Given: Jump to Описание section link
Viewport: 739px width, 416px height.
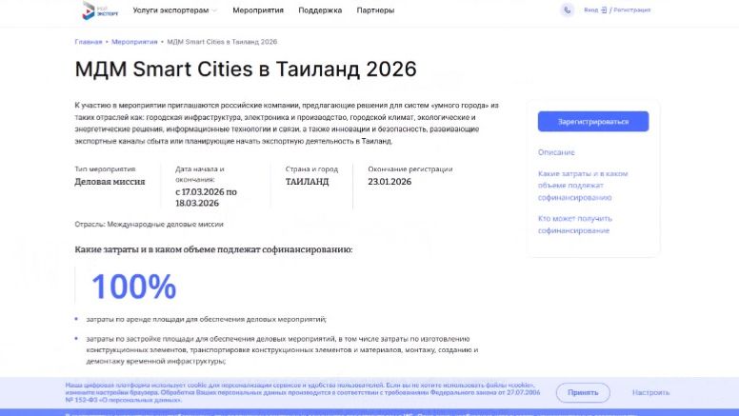Looking at the screenshot, I should pos(556,152).
